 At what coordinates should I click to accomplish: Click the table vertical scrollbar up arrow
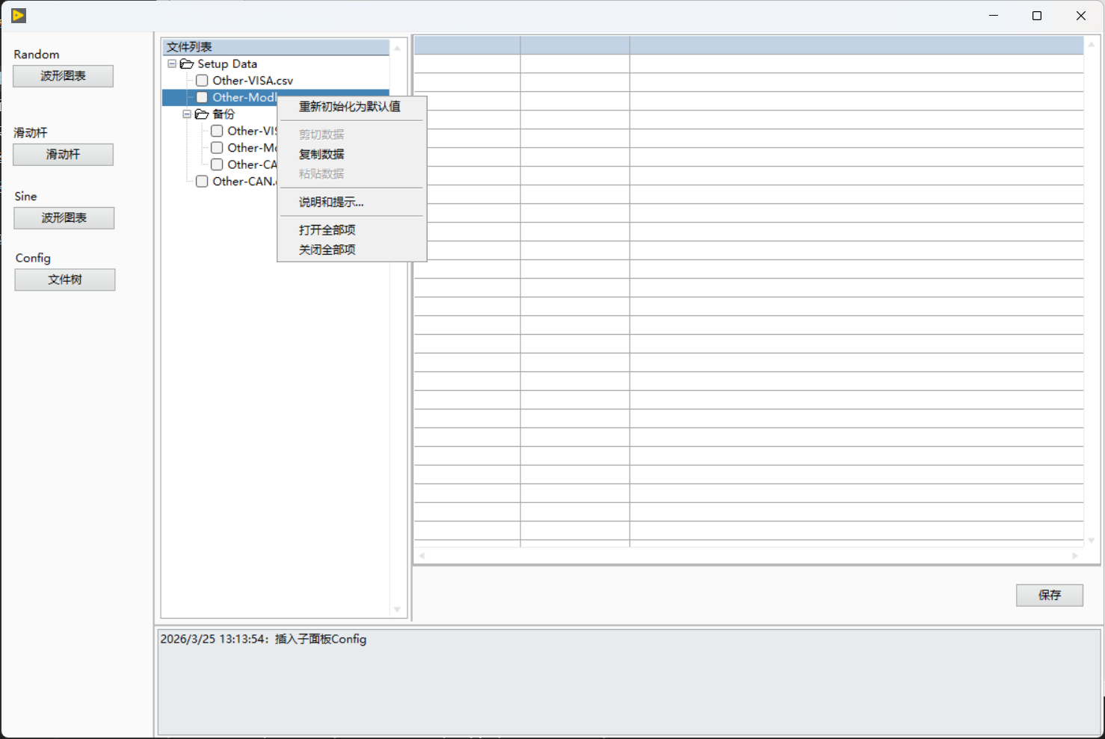click(1092, 45)
